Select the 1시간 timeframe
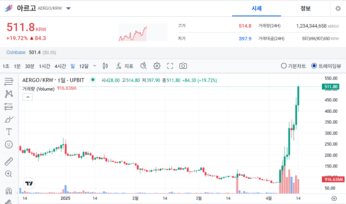 tap(45, 66)
